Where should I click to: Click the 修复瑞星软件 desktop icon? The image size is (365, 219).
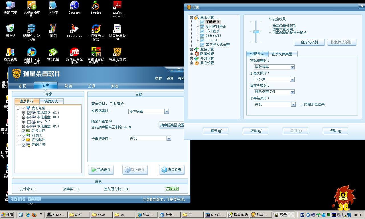coord(117,33)
